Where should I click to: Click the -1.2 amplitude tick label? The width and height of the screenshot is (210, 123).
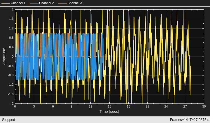pos(11,85)
